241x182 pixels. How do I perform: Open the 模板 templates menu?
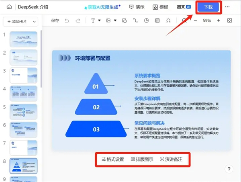click(x=161, y=7)
